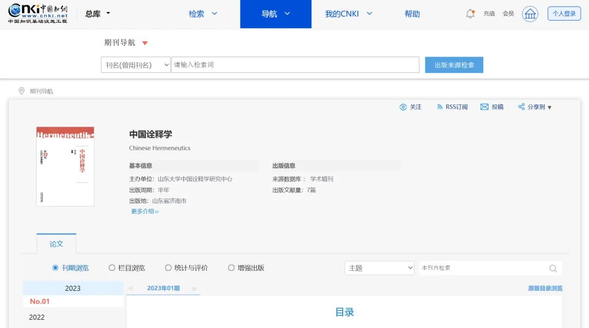Screen dimensions: 589x328
Task: Click the magnifier icon for in-journal search
Action: point(553,268)
